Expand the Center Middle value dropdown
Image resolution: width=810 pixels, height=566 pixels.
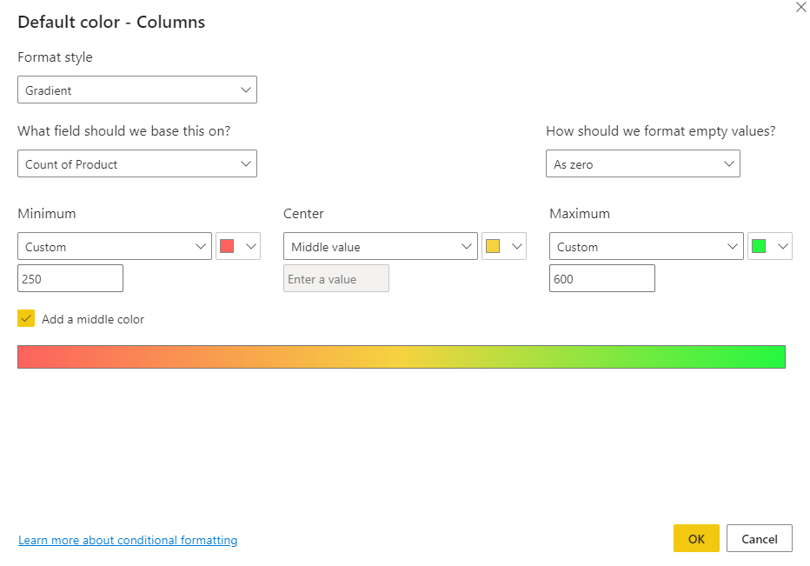click(381, 247)
